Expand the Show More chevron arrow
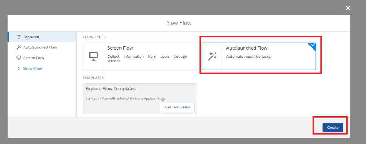The width and height of the screenshot is (366, 144). [19, 68]
